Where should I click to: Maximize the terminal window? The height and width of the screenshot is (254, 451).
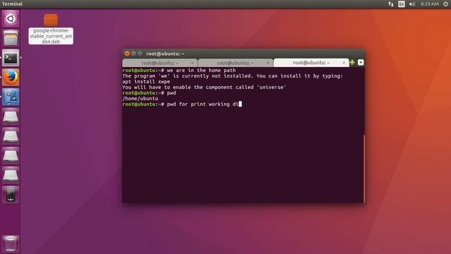(x=140, y=54)
